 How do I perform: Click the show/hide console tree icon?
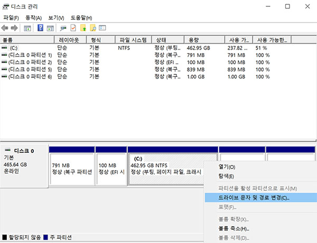tap(27, 28)
